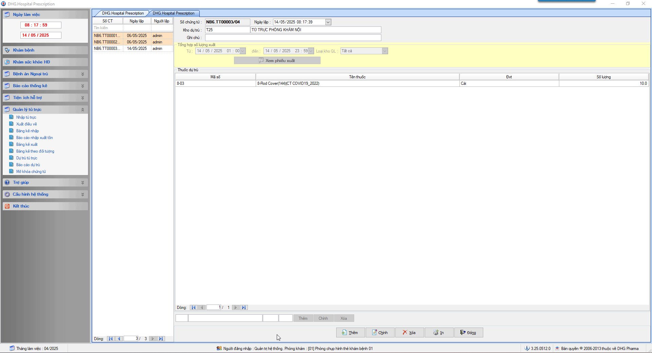652x353 pixels.
Task: Click the Khám sức khỏe HĐ icon
Action: tap(7, 62)
